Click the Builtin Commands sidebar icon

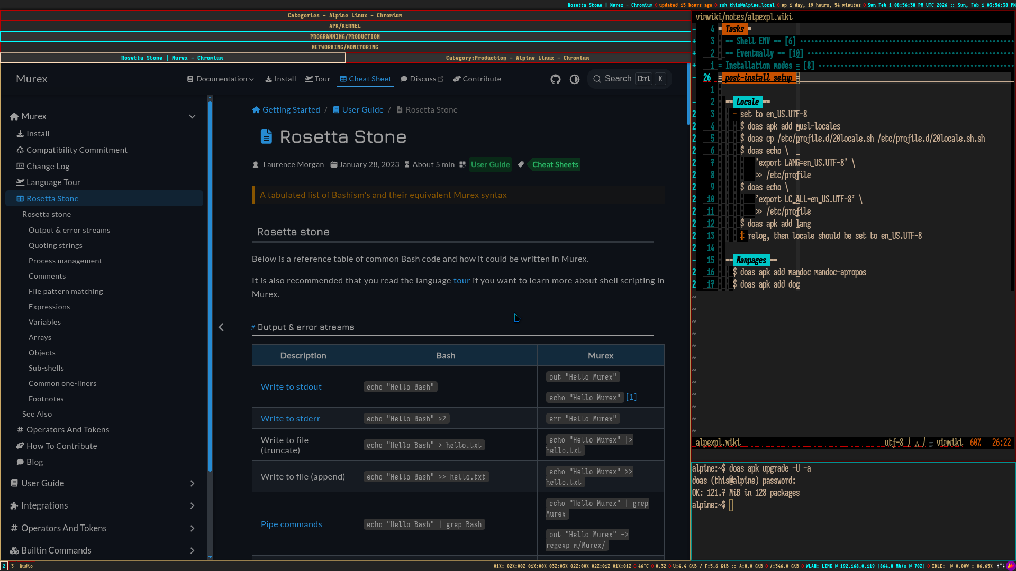pyautogui.click(x=14, y=551)
